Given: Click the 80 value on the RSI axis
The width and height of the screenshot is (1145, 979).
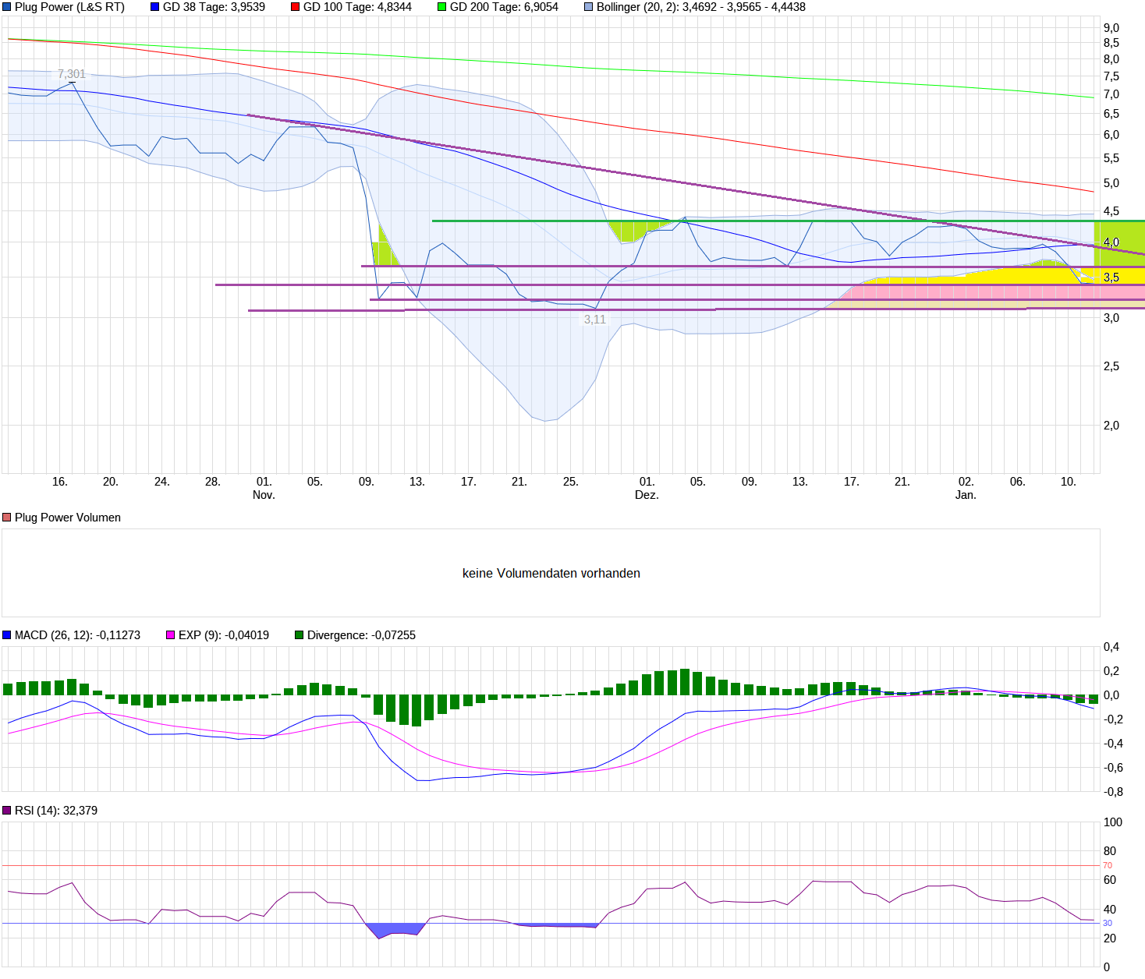Looking at the screenshot, I should (x=1110, y=851).
